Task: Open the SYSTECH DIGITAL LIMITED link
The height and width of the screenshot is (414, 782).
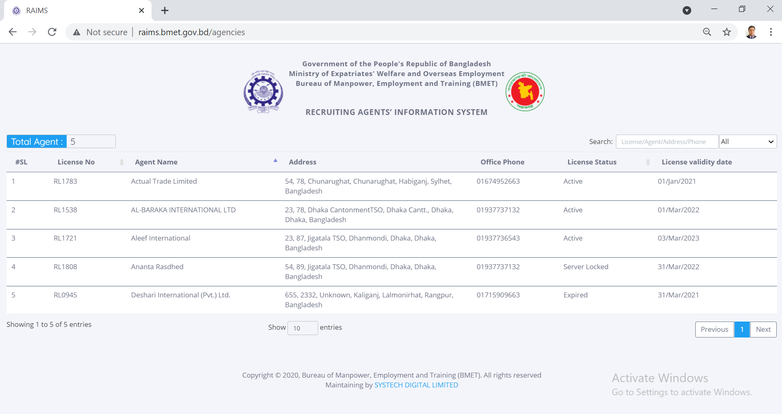Action: 416,385
